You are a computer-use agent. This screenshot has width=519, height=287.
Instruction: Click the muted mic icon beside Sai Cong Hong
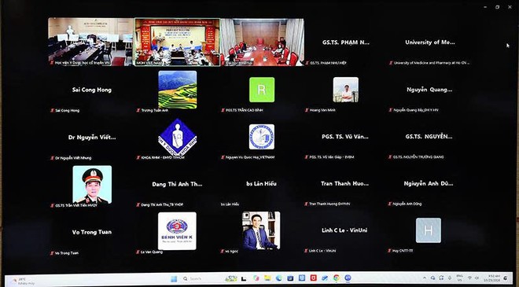pyautogui.click(x=53, y=111)
